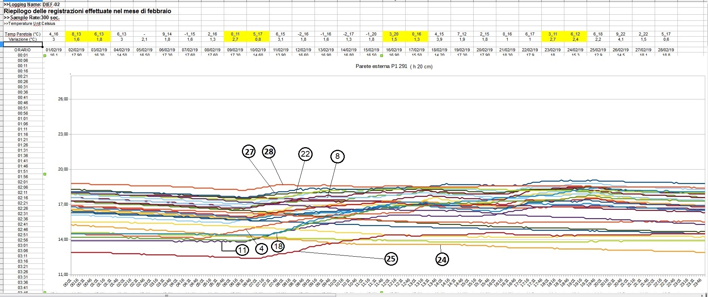The height and width of the screenshot is (297, 708).
Task: Select the circled callout number 24
Action: tap(442, 259)
